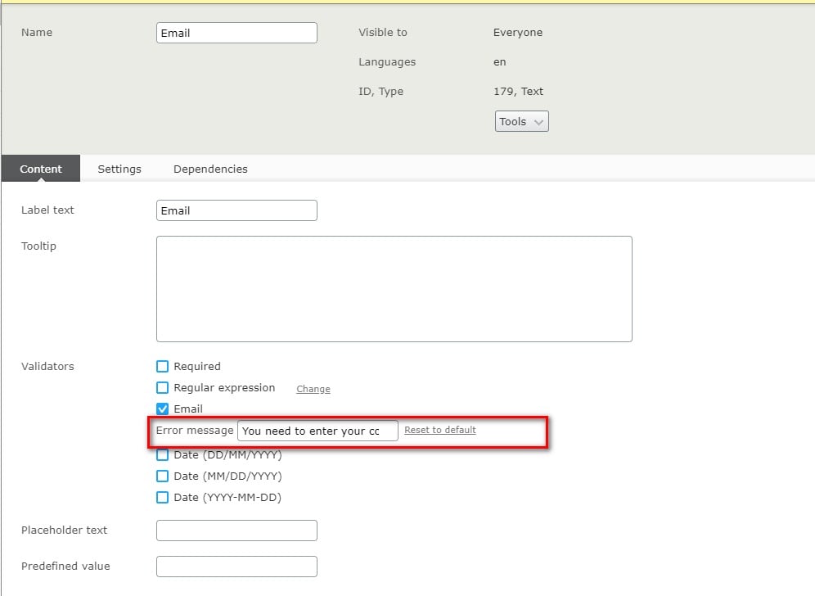
Task: Click the Reset to default link
Action: click(x=439, y=430)
